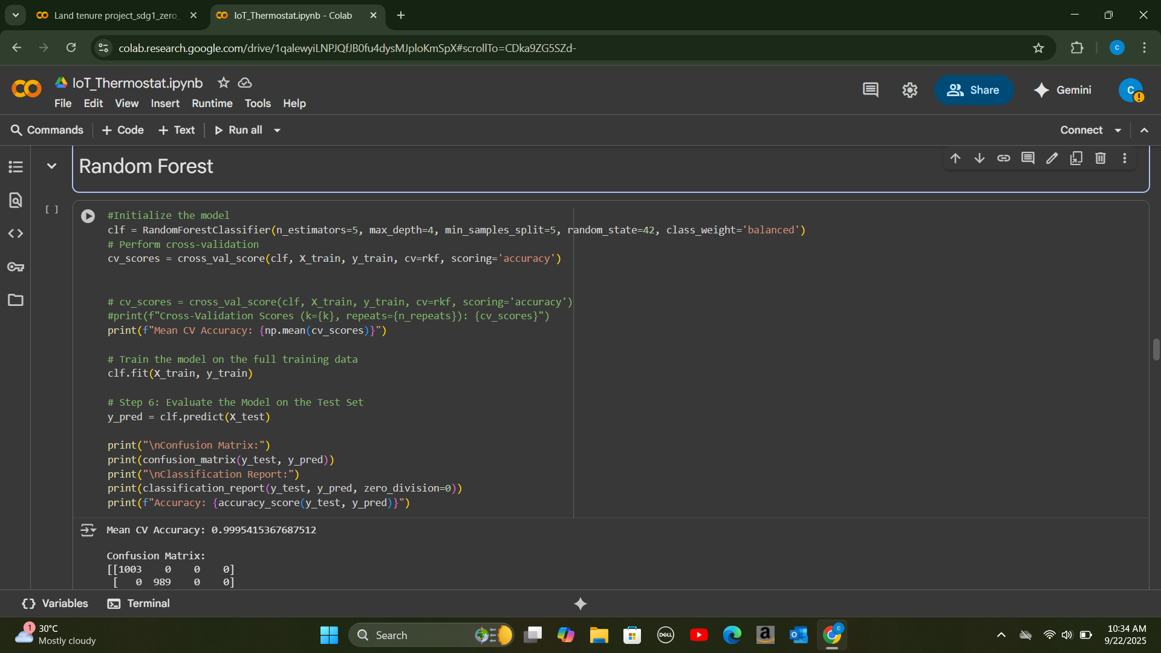Open the Secrets key icon
Viewport: 1161px width, 653px height.
coord(16,267)
